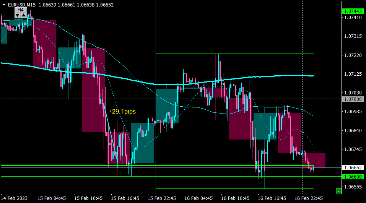
Task: Select the +29.1pips yellow text label
Action: point(122,111)
